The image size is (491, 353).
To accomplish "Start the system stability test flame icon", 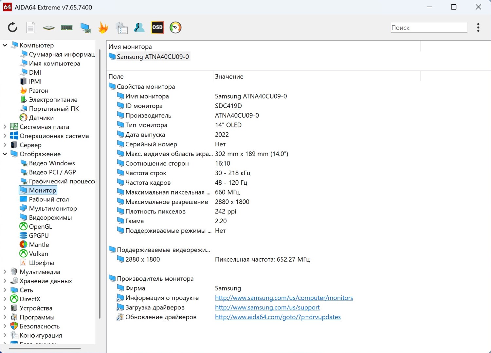I will pyautogui.click(x=103, y=28).
